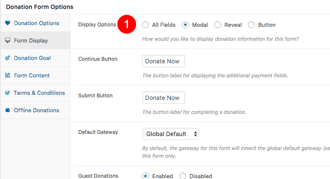Viewport: 330px width, 179px height.
Task: Choose the Reveal display option
Action: tap(218, 25)
